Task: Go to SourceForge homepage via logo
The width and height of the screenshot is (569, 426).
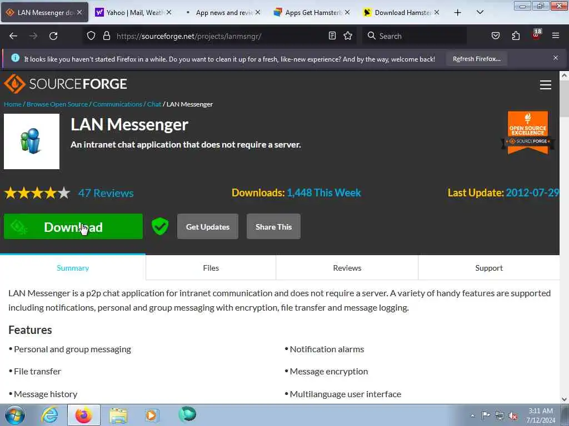Action: 66,84
